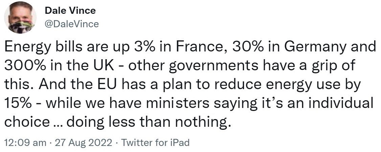The image size is (381, 152).
Task: Click the 15% figure in the tweet
Action: 18,104
